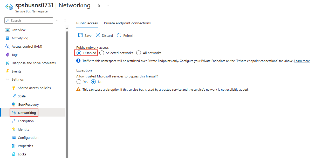The width and height of the screenshot is (315, 158).
Task: Switch to the Private endpoint connections tab
Action: 127,23
